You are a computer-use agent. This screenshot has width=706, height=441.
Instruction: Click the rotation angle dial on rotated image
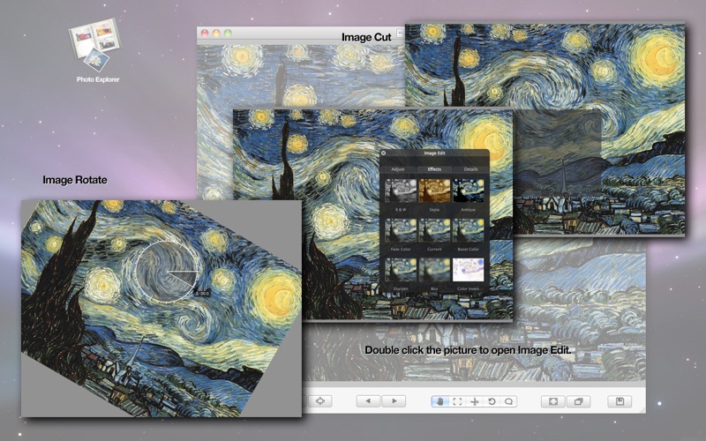coord(167,272)
